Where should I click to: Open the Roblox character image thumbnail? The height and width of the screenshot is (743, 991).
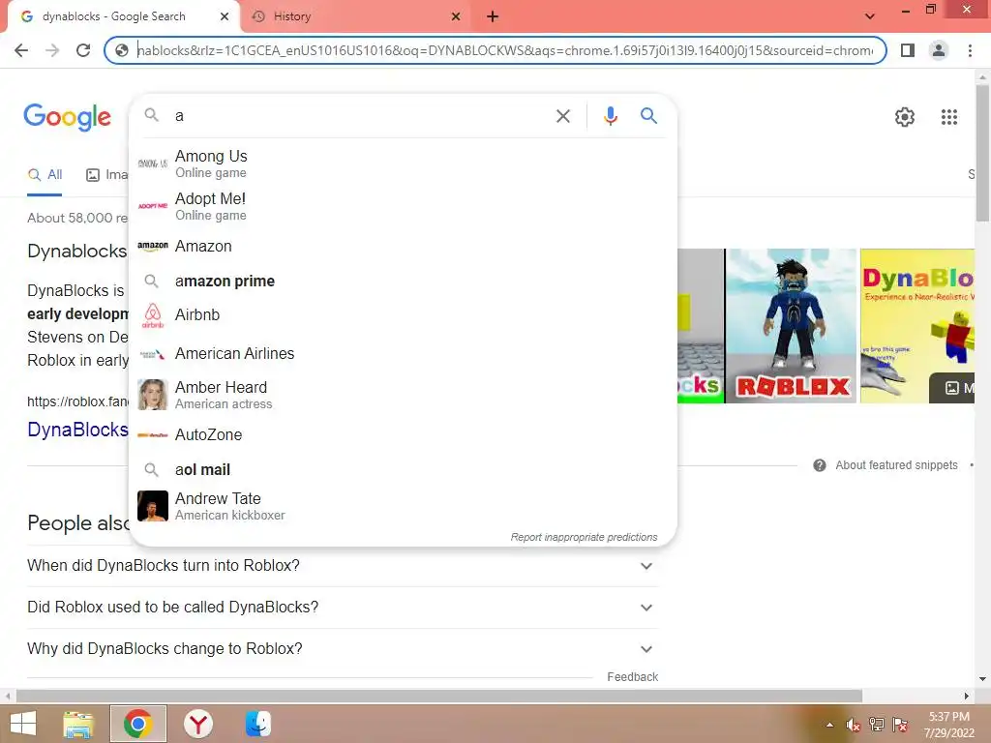pyautogui.click(x=791, y=326)
